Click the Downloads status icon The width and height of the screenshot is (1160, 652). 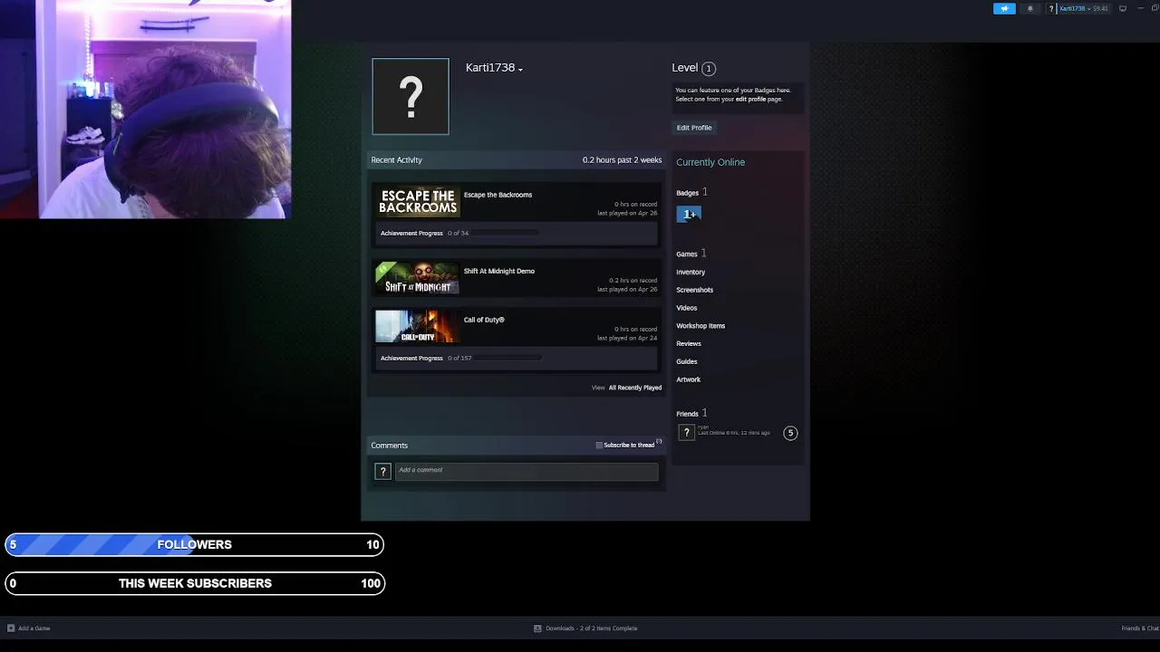pos(537,628)
